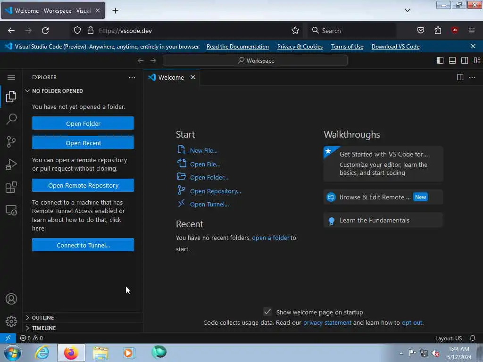
Task: Open the editor More Actions ellipsis
Action: [x=472, y=77]
